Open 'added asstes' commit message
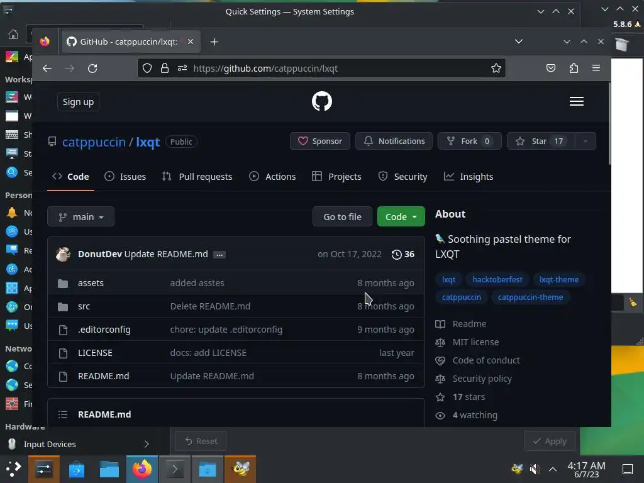This screenshot has width=644, height=483. tap(197, 283)
